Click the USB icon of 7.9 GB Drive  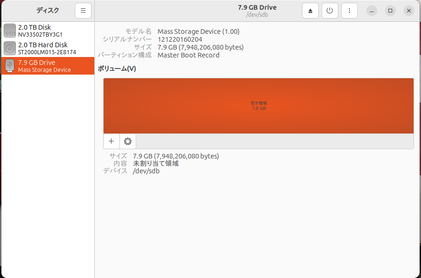point(10,66)
